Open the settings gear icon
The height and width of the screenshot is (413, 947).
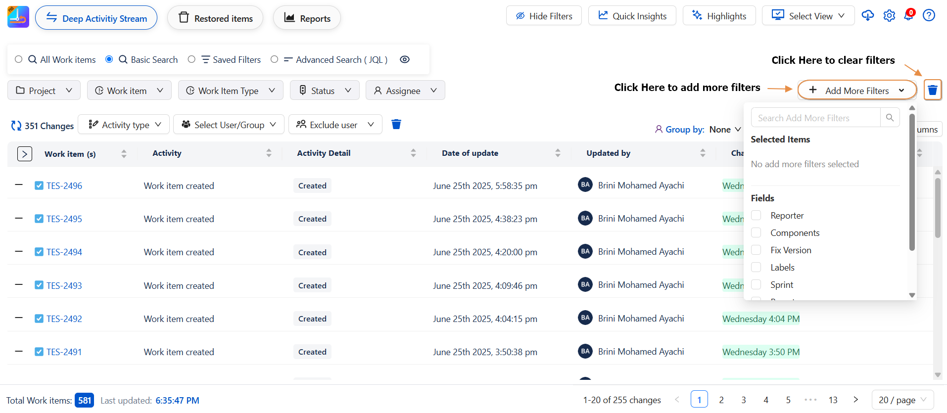pos(889,16)
